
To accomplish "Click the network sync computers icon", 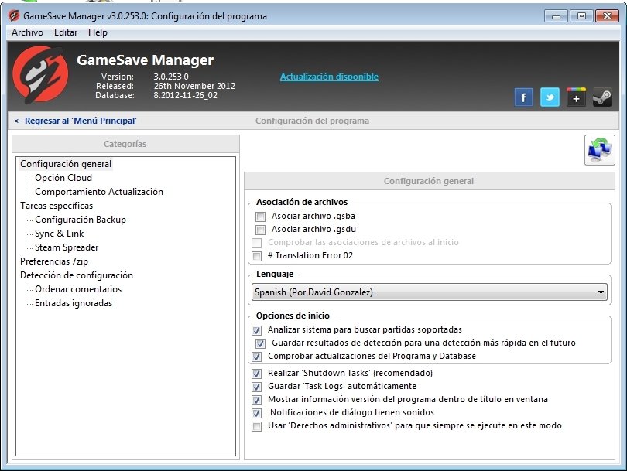I will 599,150.
